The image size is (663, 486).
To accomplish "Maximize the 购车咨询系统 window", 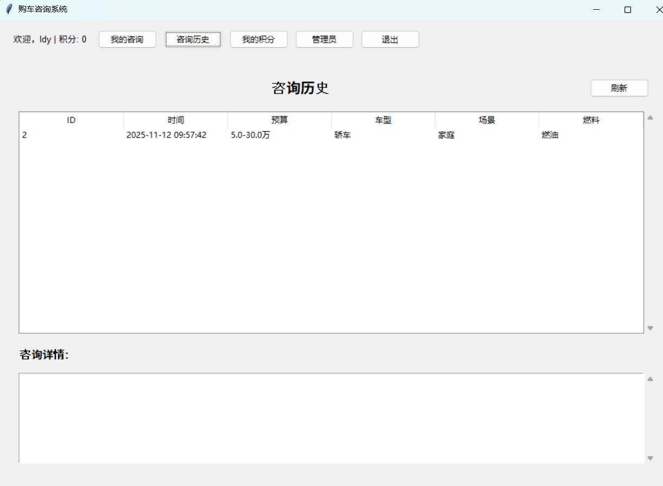I will (x=628, y=10).
